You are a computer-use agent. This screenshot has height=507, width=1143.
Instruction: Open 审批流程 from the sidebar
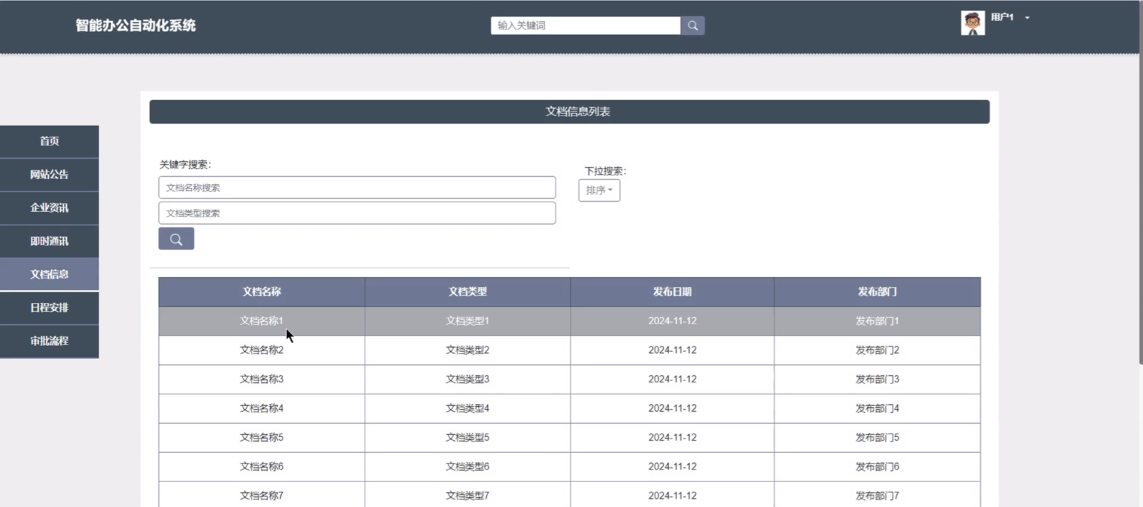click(49, 341)
